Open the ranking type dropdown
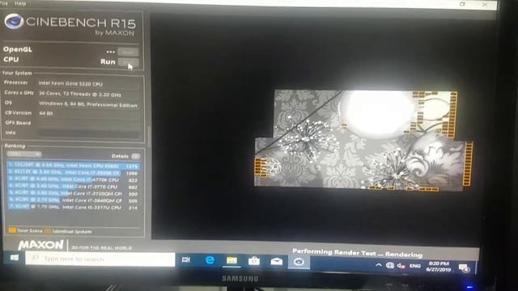Viewport: 518px width, 291px height. [24, 154]
